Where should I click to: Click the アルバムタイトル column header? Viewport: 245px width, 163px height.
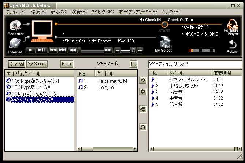pyautogui.click(x=39, y=74)
